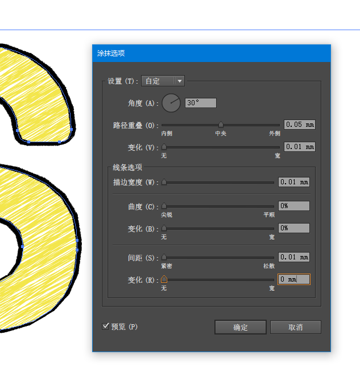Click the 变化 (V) value field 0.01 mm
This screenshot has height=376, width=360.
point(299,147)
